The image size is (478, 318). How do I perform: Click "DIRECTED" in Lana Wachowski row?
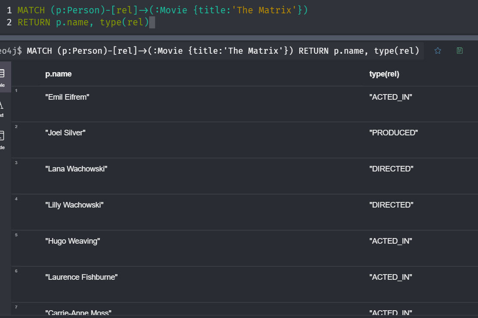pyautogui.click(x=392, y=168)
